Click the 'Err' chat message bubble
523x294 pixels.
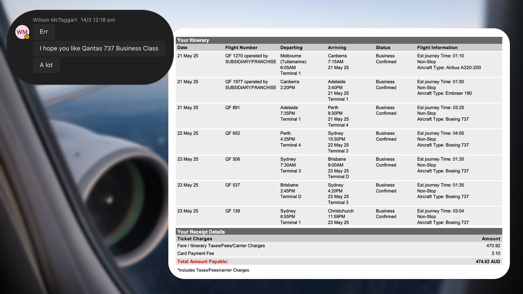click(44, 32)
